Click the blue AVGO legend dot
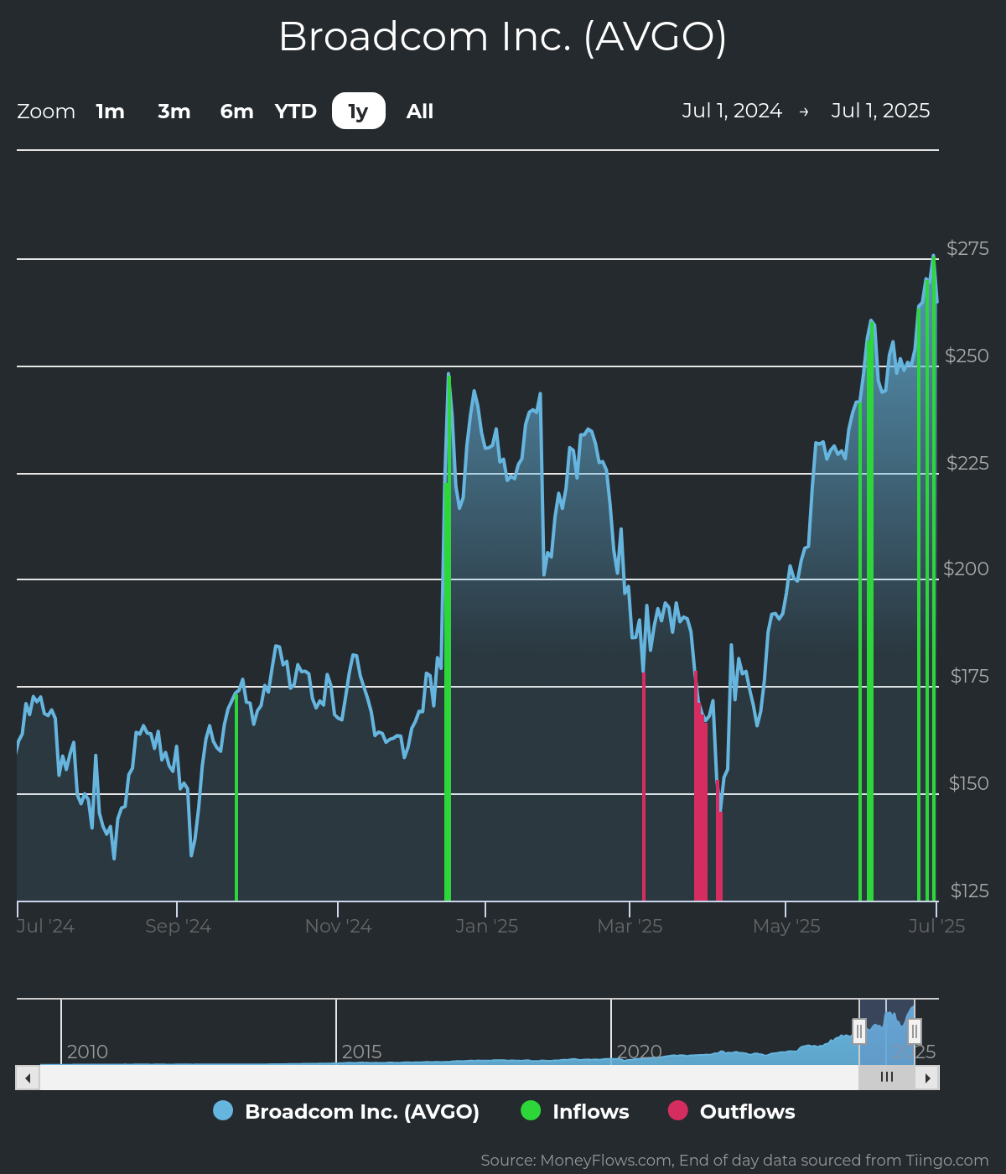 coord(223,1110)
